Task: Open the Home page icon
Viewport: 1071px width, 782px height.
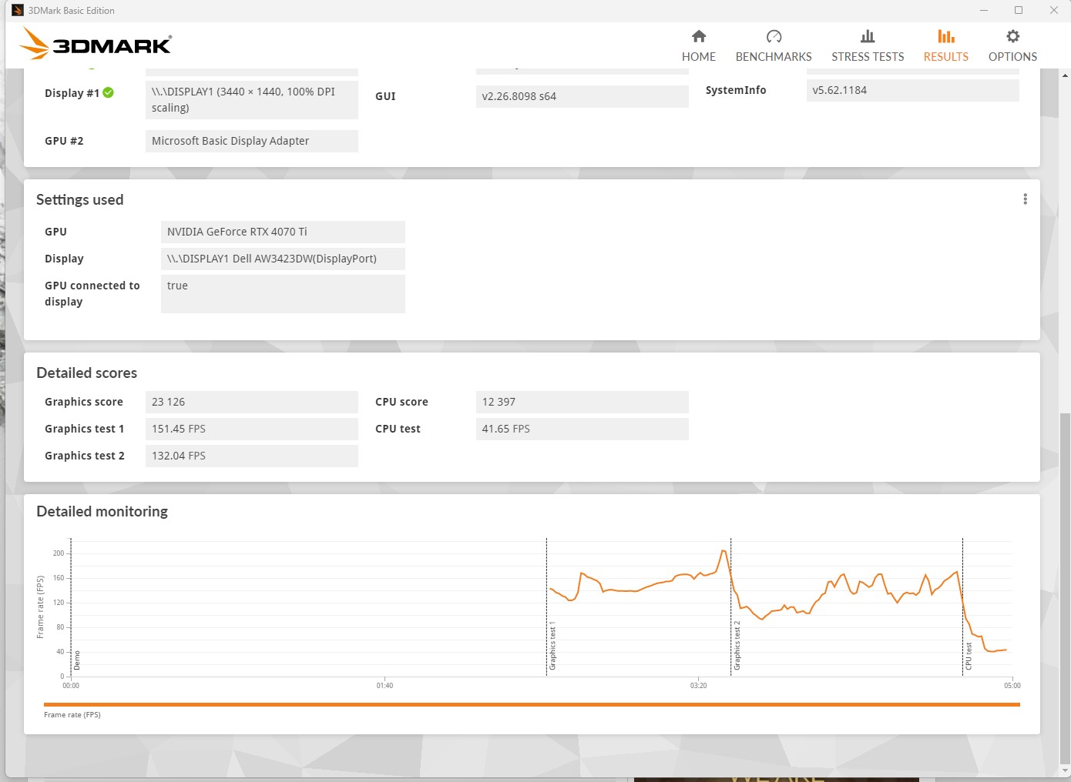Action: [699, 36]
